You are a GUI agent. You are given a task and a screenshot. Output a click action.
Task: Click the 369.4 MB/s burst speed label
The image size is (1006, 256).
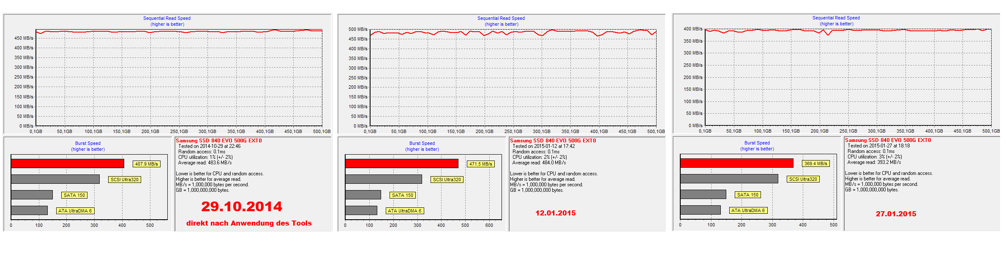click(816, 163)
